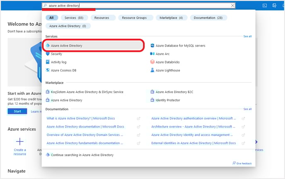The height and width of the screenshot is (179, 285).
Task: Open Azure AD fundamentals documentation link
Action: tap(85, 143)
